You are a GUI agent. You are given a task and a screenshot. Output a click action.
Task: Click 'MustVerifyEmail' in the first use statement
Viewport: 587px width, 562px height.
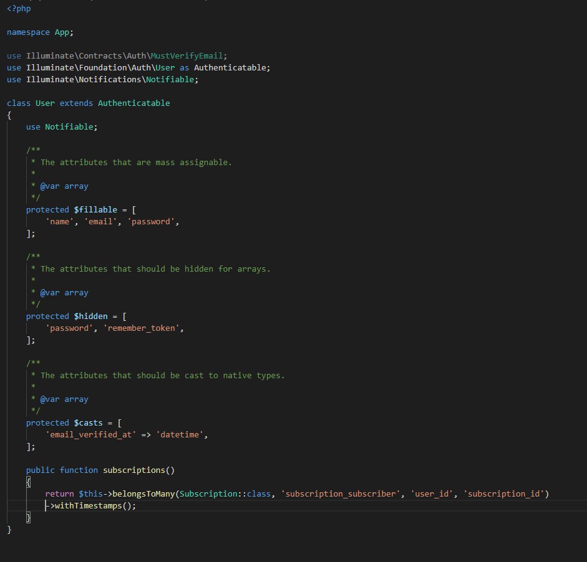point(187,55)
